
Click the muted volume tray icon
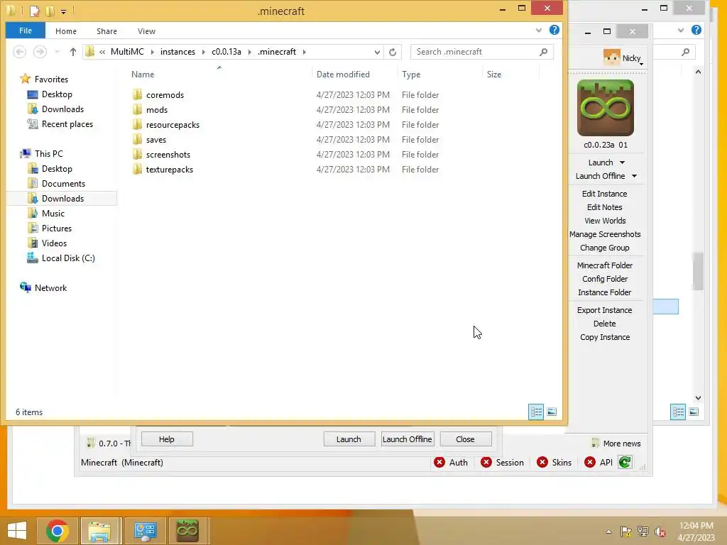point(660,532)
